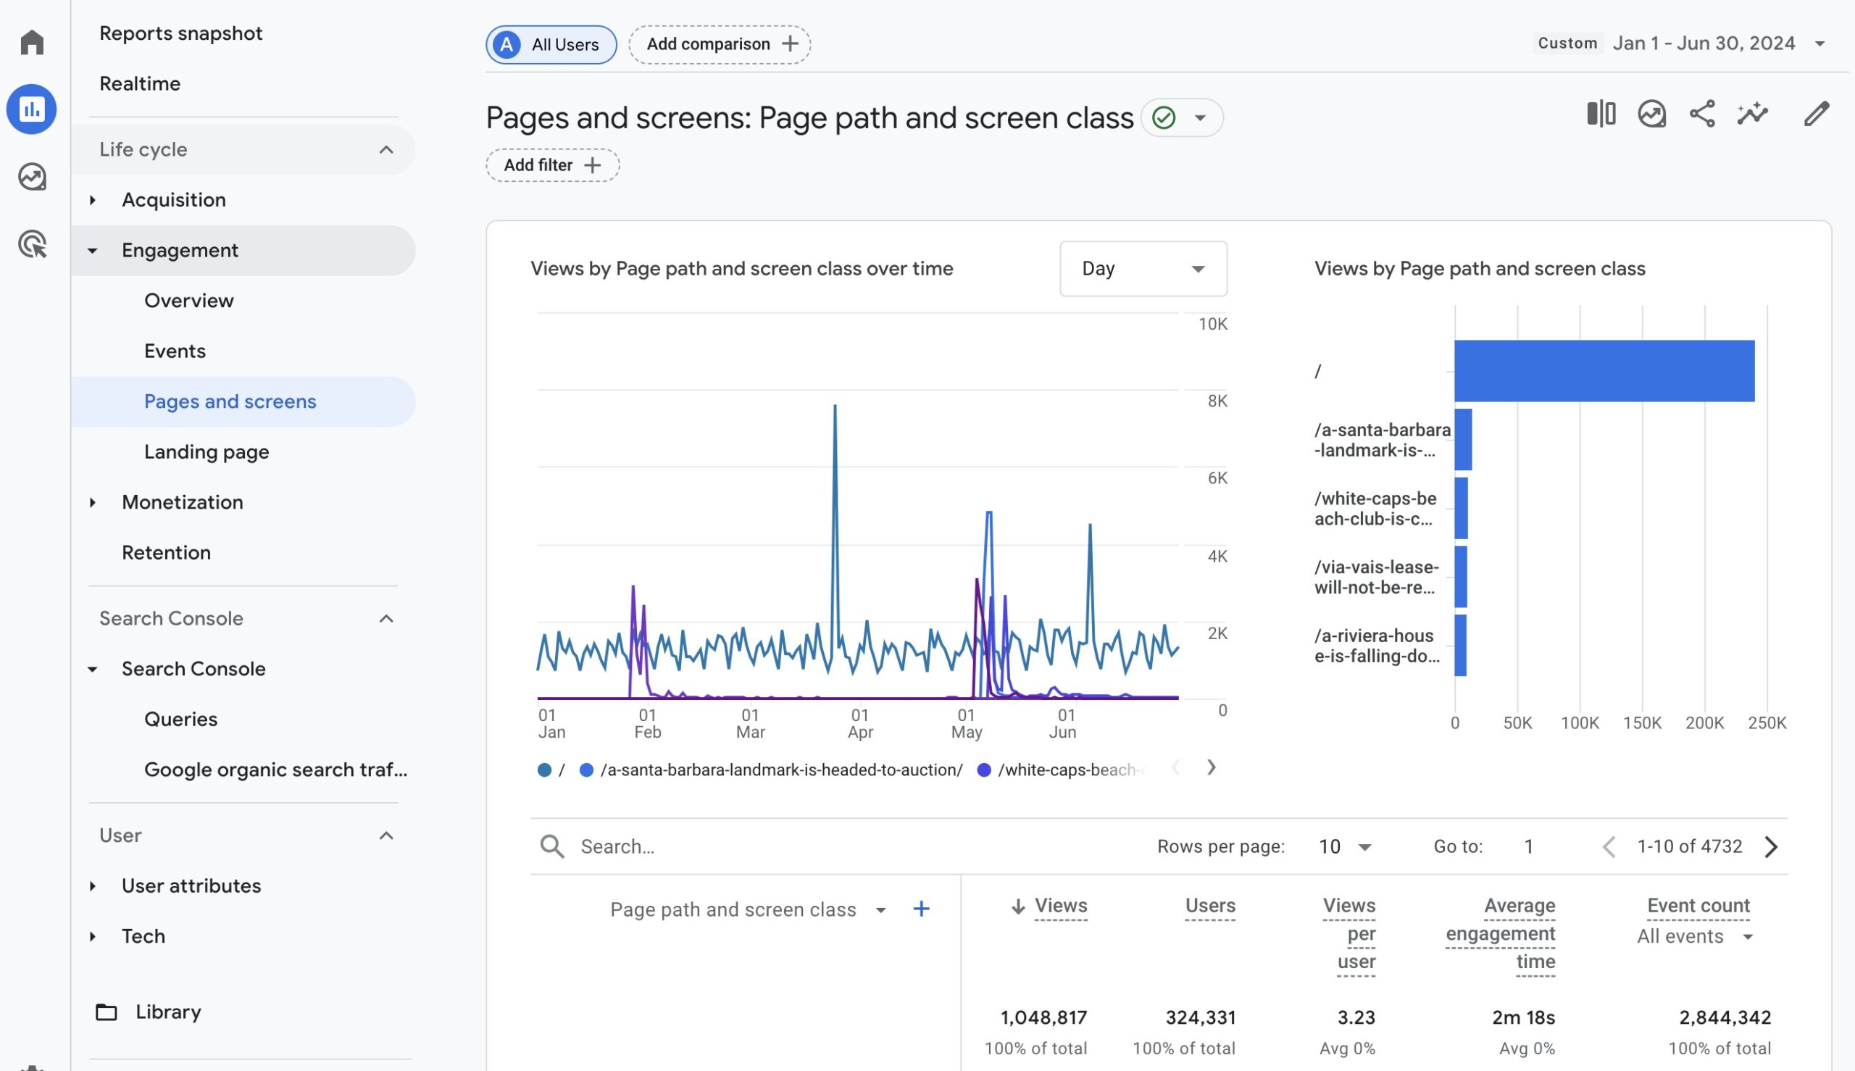Viewport: 1855px width, 1071px height.
Task: Click the plus icon to add a dimension
Action: (921, 909)
